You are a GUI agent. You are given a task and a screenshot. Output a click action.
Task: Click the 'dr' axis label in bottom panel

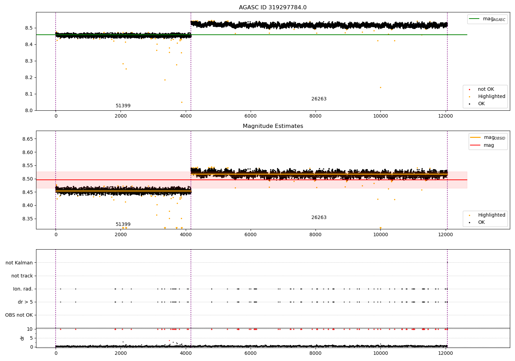(x=22, y=338)
